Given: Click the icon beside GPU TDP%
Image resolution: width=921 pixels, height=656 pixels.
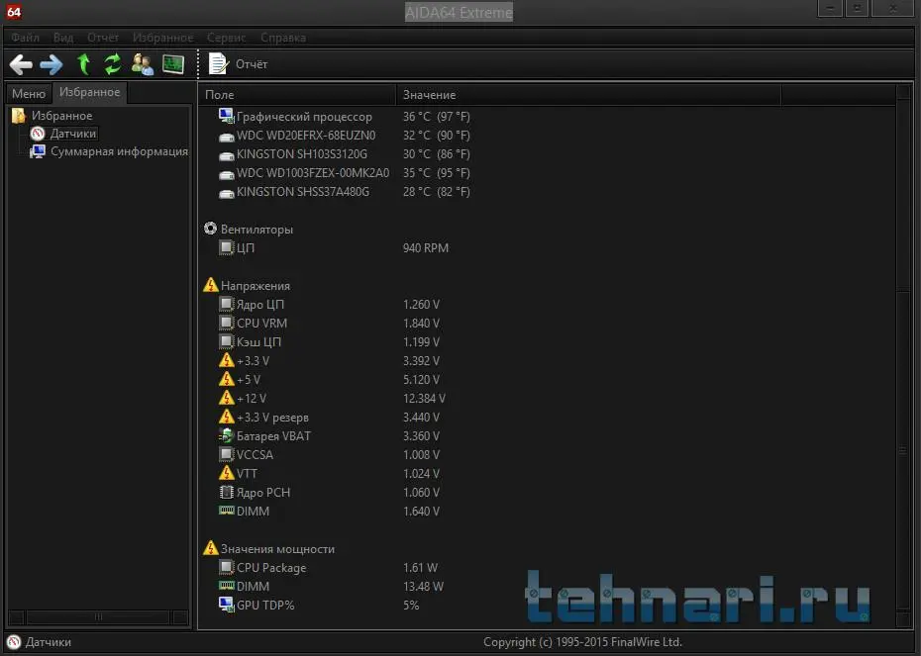Looking at the screenshot, I should click(x=226, y=605).
